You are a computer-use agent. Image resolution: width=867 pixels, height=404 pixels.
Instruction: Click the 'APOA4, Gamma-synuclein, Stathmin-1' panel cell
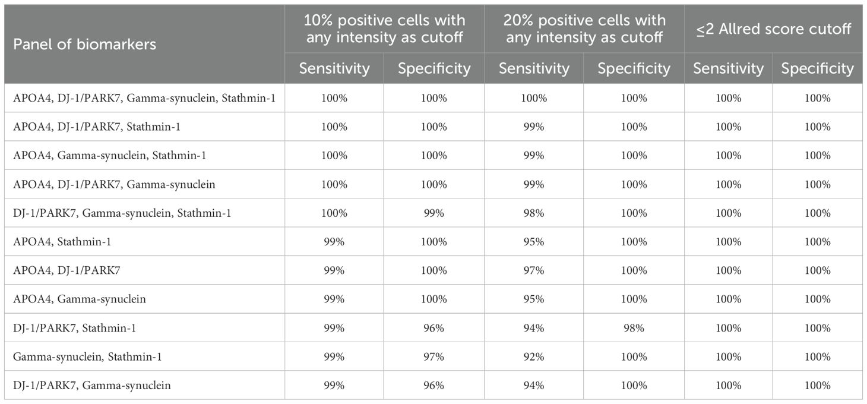point(110,156)
